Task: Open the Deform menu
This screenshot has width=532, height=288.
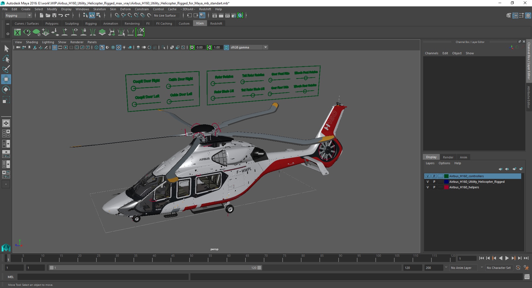Action: (125, 9)
